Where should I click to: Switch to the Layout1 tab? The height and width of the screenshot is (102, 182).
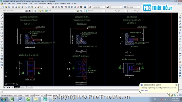click(23, 87)
